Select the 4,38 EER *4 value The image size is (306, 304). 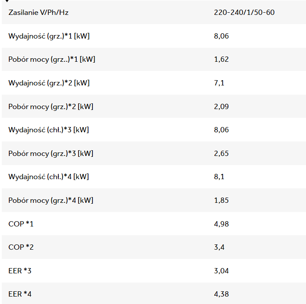[221, 294]
